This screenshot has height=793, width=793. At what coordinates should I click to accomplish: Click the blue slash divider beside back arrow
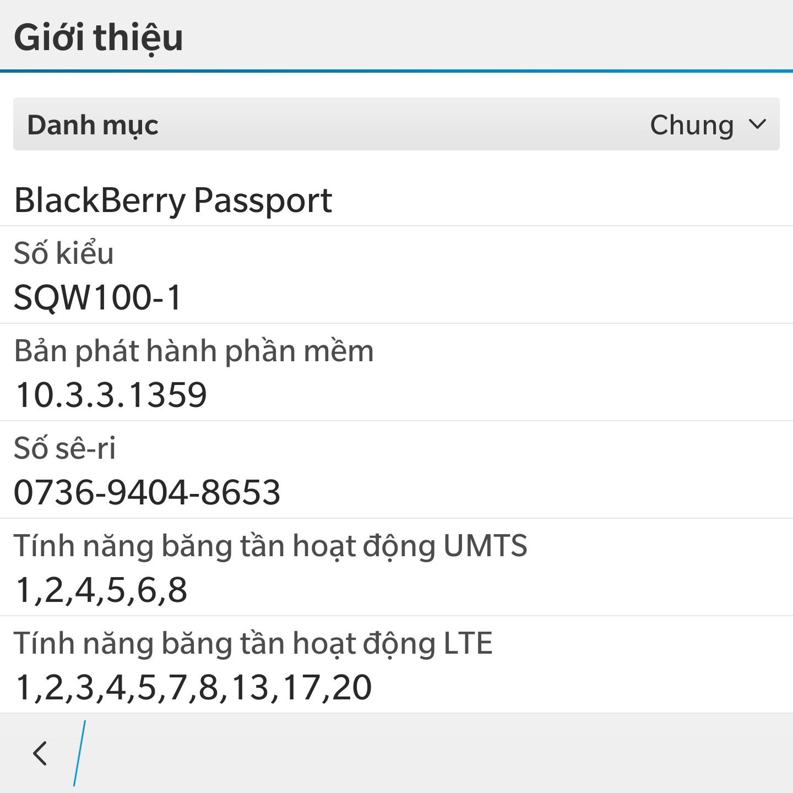pos(80,753)
